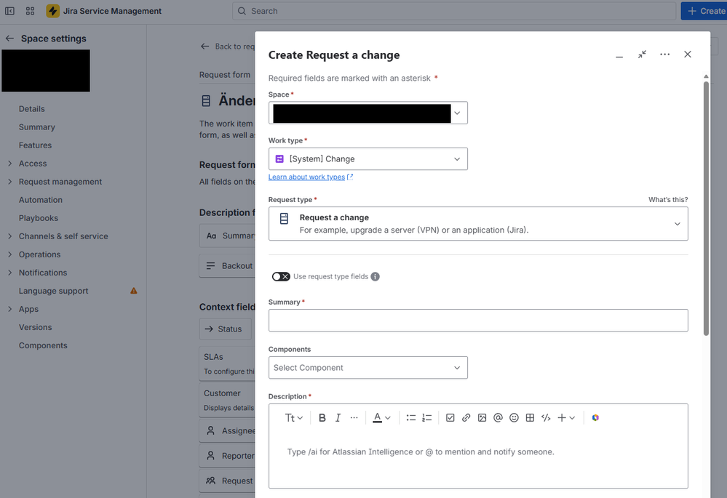The width and height of the screenshot is (727, 498).
Task: Enable the Use request type fields toggle
Action: click(x=280, y=276)
